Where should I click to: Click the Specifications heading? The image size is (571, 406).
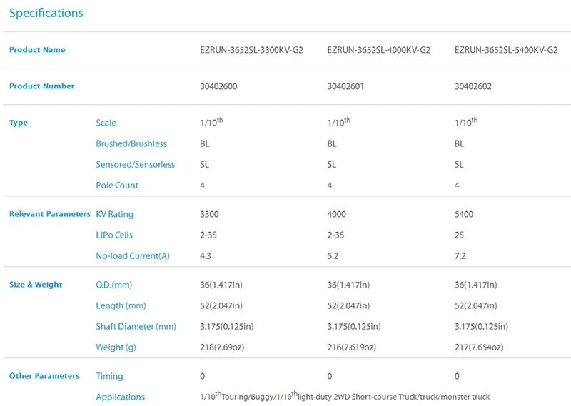tap(46, 13)
